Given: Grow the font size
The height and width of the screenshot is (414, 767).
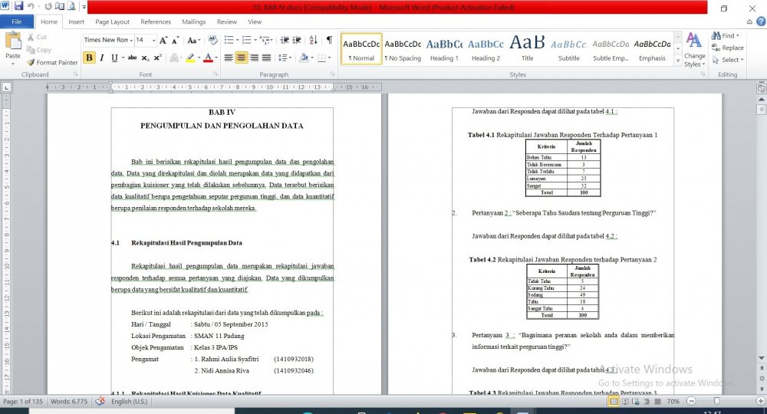Looking at the screenshot, I should pos(163,40).
